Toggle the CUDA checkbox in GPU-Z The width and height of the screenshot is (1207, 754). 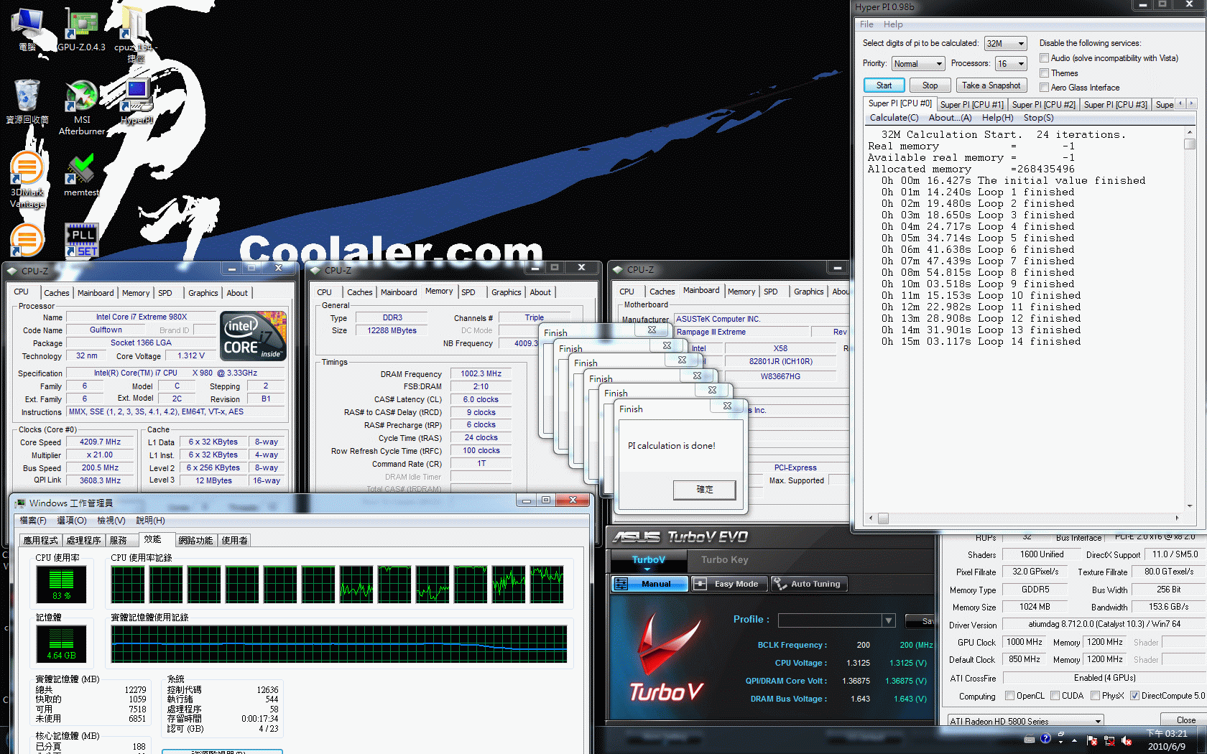click(x=1055, y=696)
